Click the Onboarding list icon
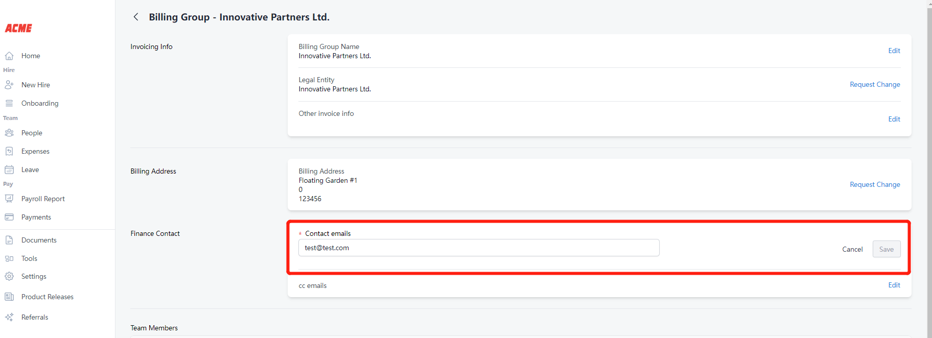Image resolution: width=932 pixels, height=338 pixels. (x=9, y=103)
